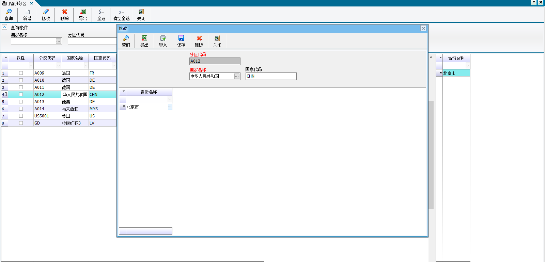Select the LV country code cell
Viewport: 545px width, 262px height.
[103, 123]
